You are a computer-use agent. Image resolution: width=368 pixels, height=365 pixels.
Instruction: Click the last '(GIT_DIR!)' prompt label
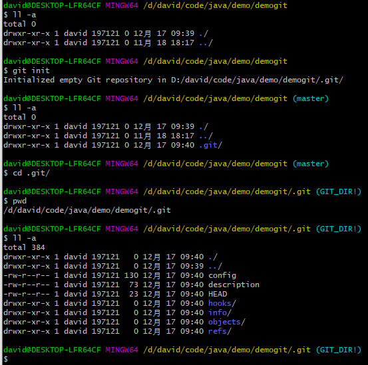tap(338, 350)
